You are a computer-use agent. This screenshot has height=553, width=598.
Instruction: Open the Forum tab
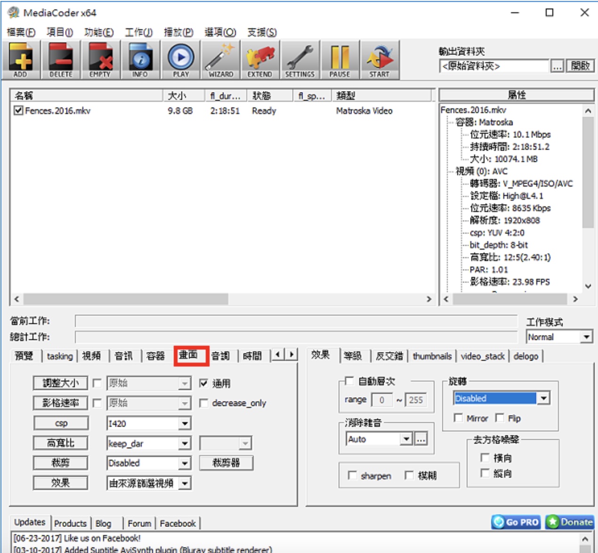click(139, 523)
